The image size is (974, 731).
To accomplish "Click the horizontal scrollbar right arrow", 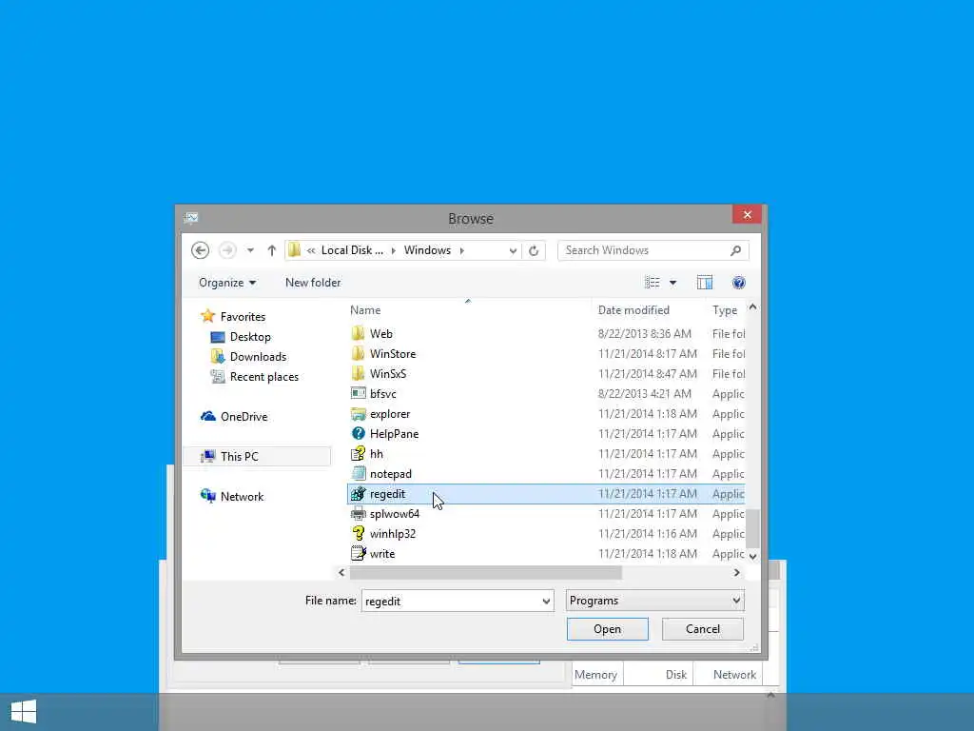I will point(737,572).
